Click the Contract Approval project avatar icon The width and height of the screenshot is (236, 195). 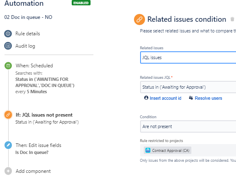coord(148,150)
